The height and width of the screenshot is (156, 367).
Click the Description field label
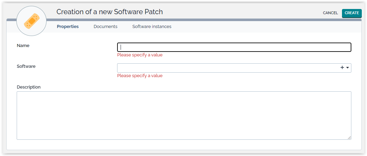click(x=28, y=87)
